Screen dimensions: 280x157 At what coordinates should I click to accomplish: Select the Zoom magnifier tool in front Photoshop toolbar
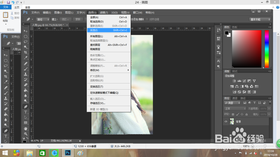(26, 134)
